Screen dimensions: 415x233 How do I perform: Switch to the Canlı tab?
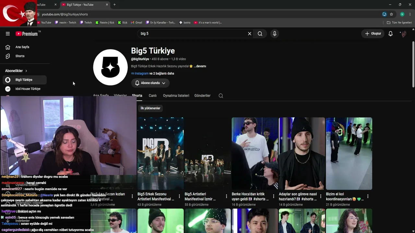point(153,96)
